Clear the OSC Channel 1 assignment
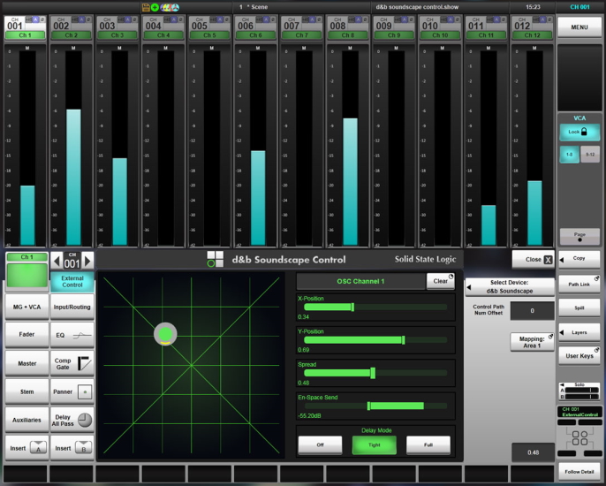This screenshot has height=486, width=606. (441, 281)
